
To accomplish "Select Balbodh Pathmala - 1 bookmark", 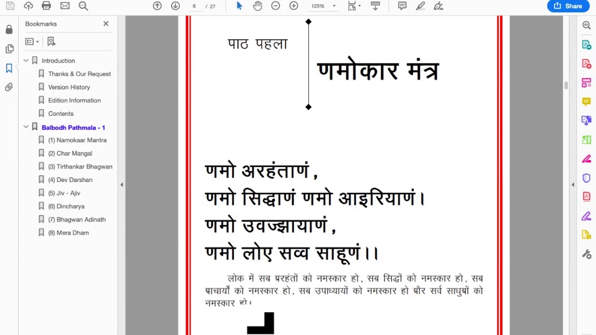I will (73, 127).
